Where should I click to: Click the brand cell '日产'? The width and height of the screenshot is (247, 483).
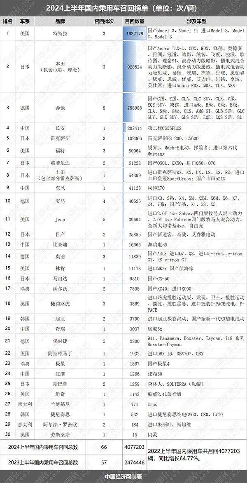[60, 234]
